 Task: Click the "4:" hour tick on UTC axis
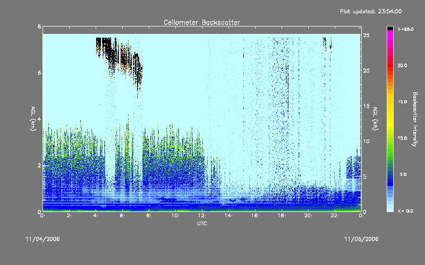96,216
